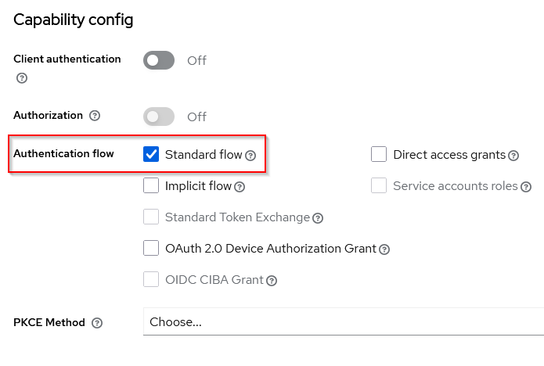Viewport: 544px width, 366px height.
Task: Enable OAuth 2.0 Device Authorization Grant checkbox
Action: (152, 248)
